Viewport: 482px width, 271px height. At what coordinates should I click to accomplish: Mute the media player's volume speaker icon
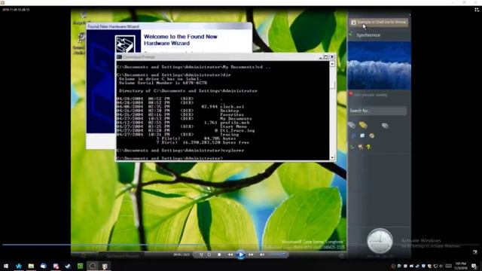coord(262,254)
